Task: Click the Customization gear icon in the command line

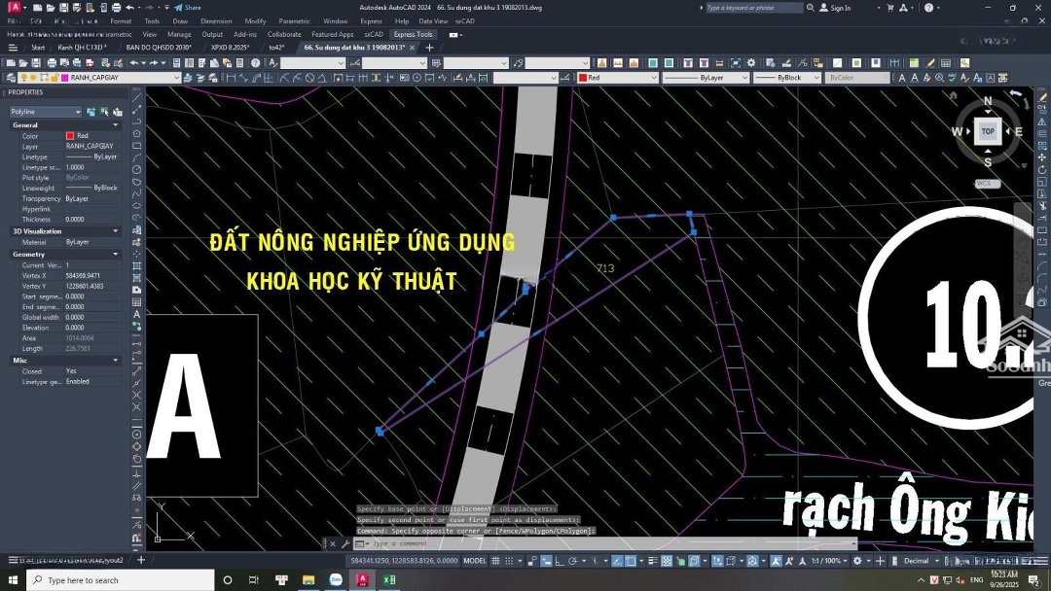Action: tap(345, 544)
